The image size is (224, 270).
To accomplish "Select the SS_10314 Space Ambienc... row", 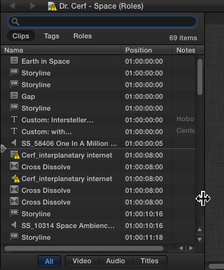I will (98, 226).
